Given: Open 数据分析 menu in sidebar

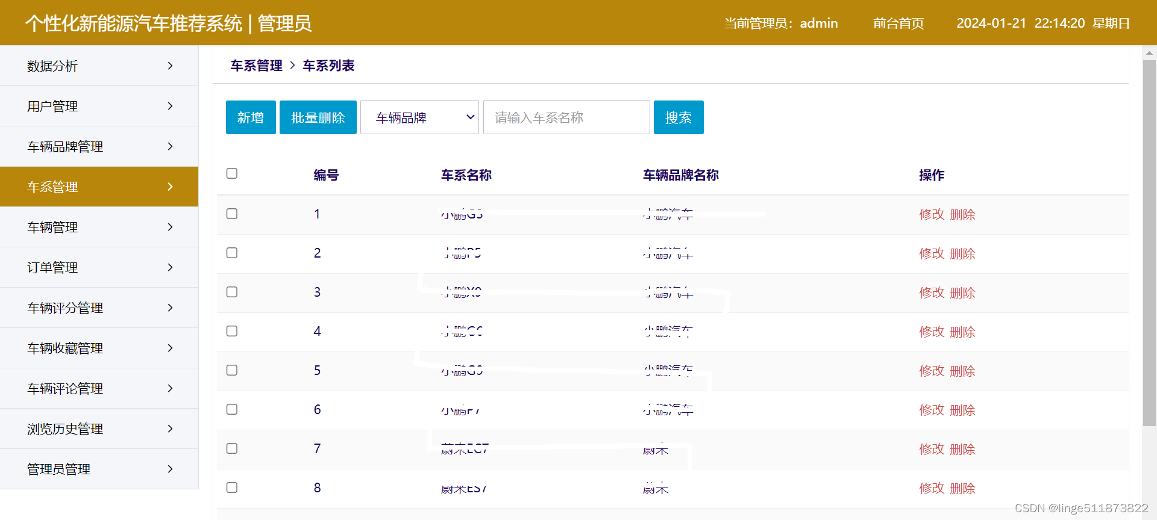Looking at the screenshot, I should [99, 66].
